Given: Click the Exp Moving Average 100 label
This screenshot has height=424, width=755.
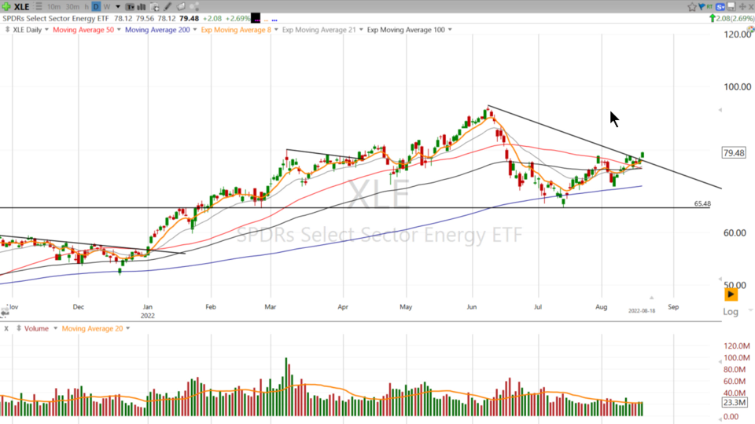Looking at the screenshot, I should pos(406,30).
